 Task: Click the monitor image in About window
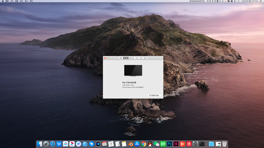pyautogui.click(x=133, y=71)
